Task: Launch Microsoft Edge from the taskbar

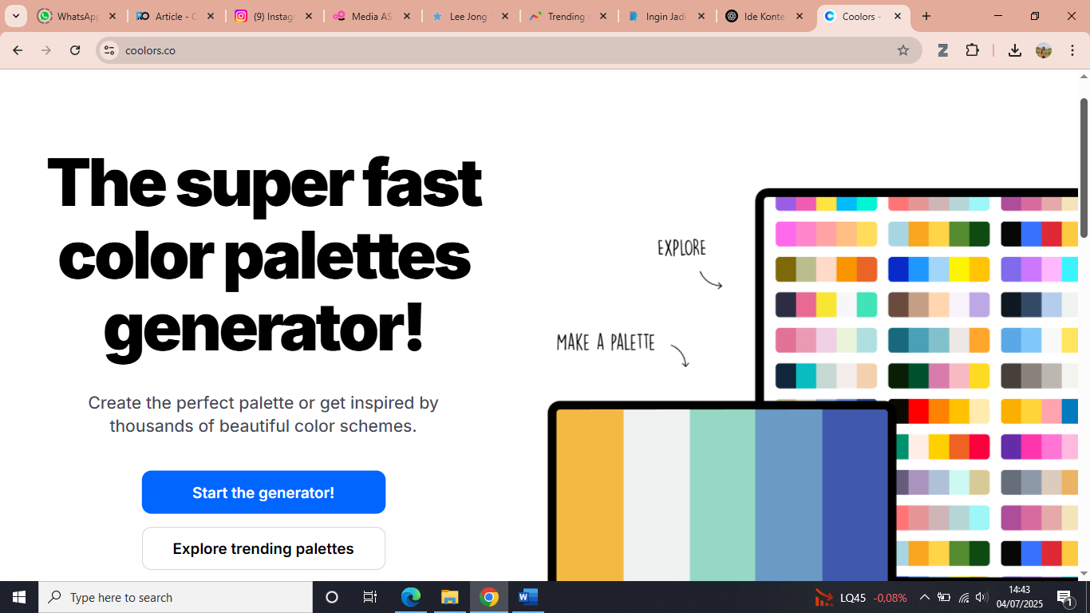Action: pyautogui.click(x=411, y=597)
